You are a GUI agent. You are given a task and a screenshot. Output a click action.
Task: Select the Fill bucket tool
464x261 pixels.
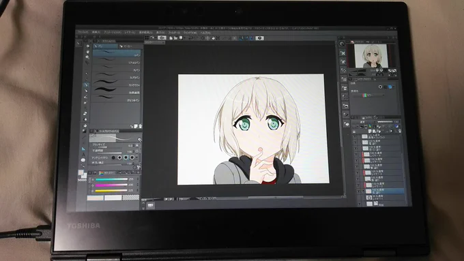tap(85, 125)
